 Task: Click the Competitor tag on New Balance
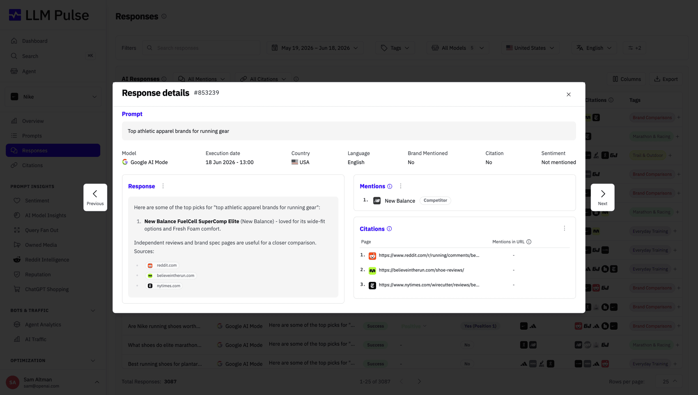(x=435, y=200)
